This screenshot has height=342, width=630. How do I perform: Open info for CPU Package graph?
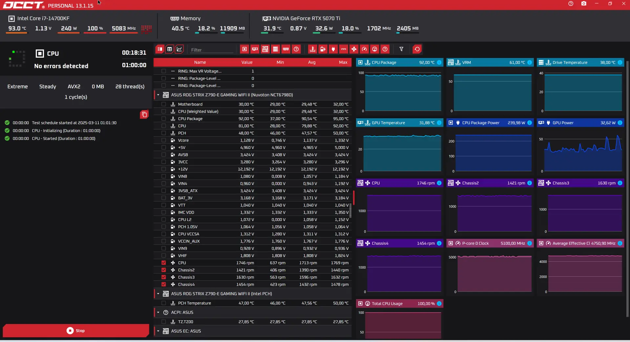439,63
